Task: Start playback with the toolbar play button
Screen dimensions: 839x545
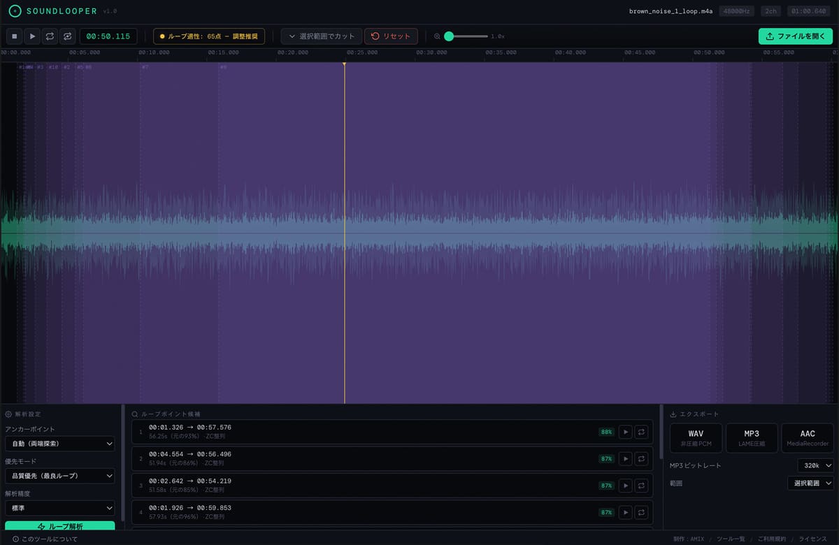Action: (x=32, y=36)
